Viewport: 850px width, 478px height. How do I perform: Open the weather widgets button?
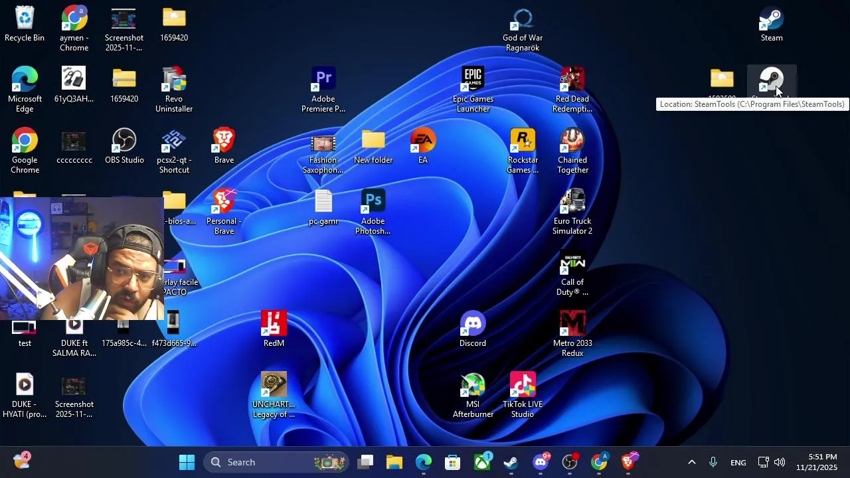pos(21,461)
